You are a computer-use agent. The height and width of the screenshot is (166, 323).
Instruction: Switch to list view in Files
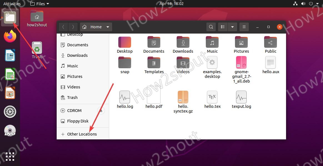click(222, 27)
